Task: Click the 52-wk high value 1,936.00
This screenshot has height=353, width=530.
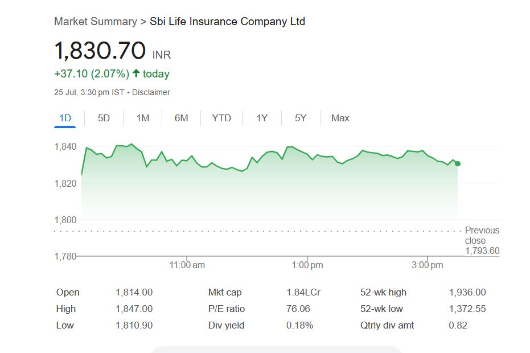Action: coord(467,292)
